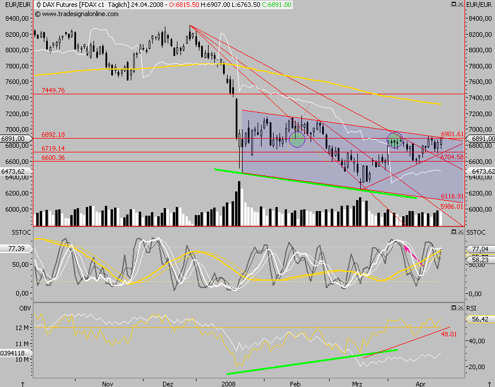Click the Nov label on time axis
Screen dimensions: 495x387
click(107, 384)
